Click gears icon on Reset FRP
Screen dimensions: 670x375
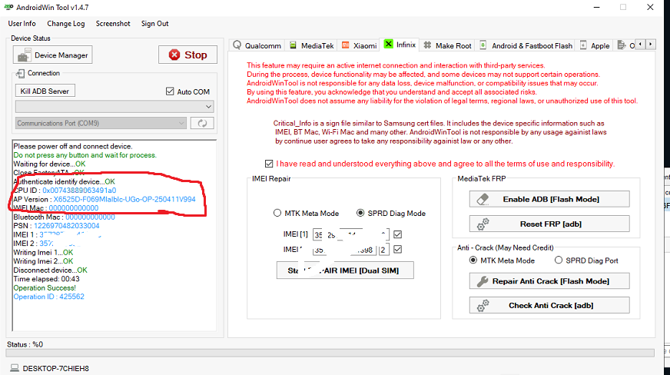tap(483, 224)
